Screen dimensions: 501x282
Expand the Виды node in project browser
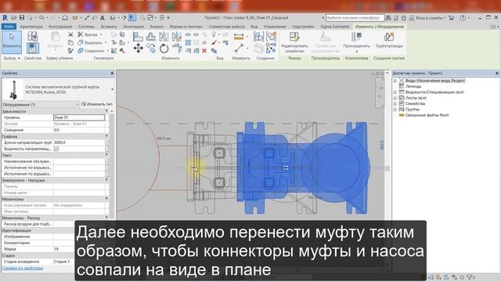pos(395,81)
